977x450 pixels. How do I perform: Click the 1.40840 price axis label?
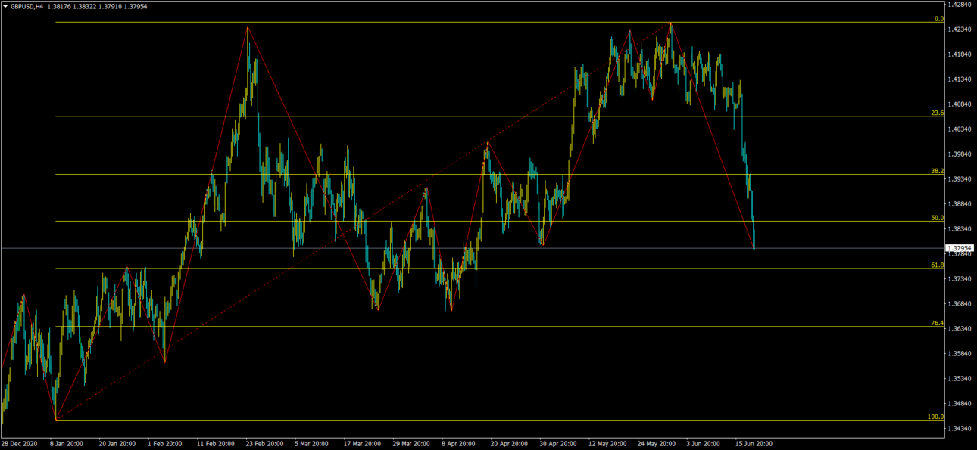point(960,104)
